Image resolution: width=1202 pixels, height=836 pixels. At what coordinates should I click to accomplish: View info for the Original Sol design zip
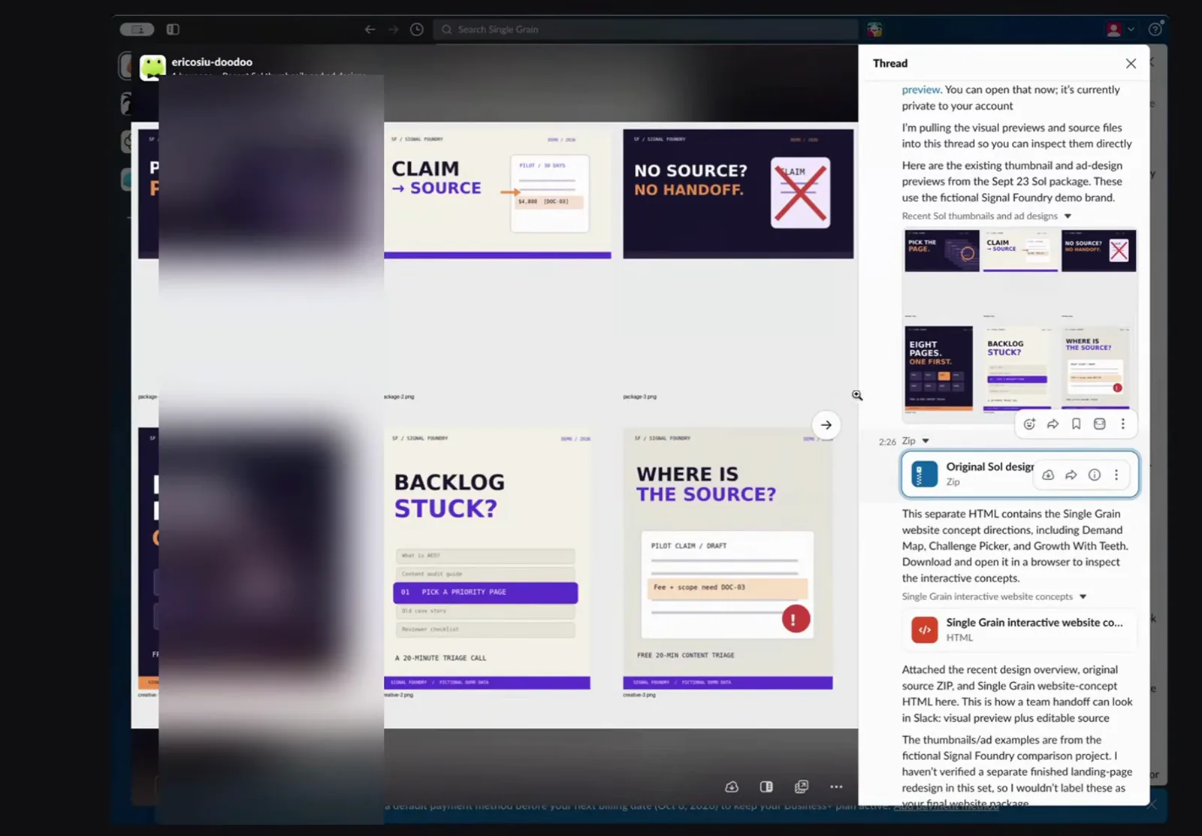click(1095, 475)
